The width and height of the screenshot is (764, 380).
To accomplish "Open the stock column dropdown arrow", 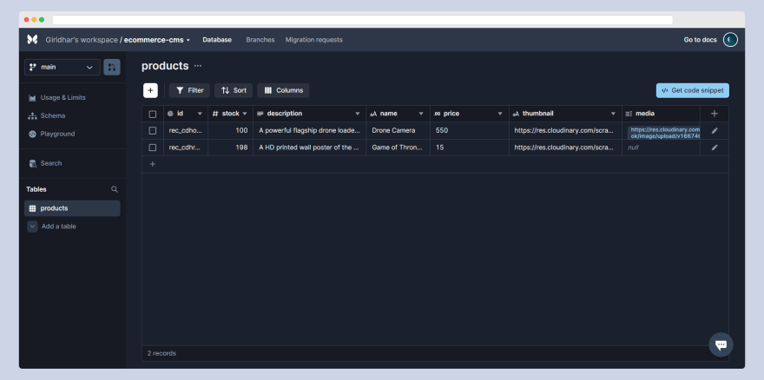I will 245,114.
